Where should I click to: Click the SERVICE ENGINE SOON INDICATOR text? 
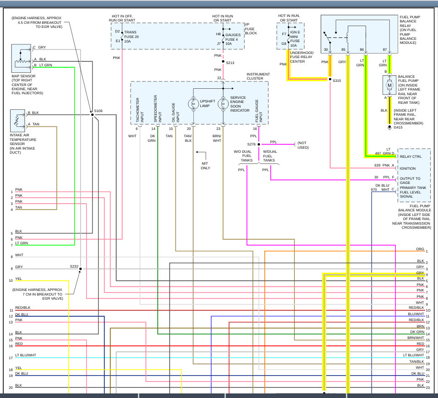coord(240,104)
